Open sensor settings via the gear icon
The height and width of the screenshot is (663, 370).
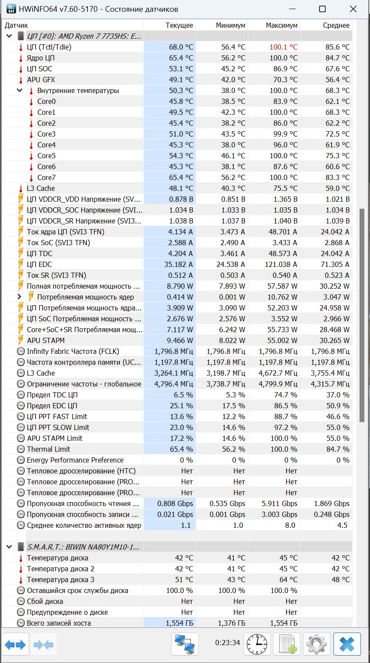[317, 644]
